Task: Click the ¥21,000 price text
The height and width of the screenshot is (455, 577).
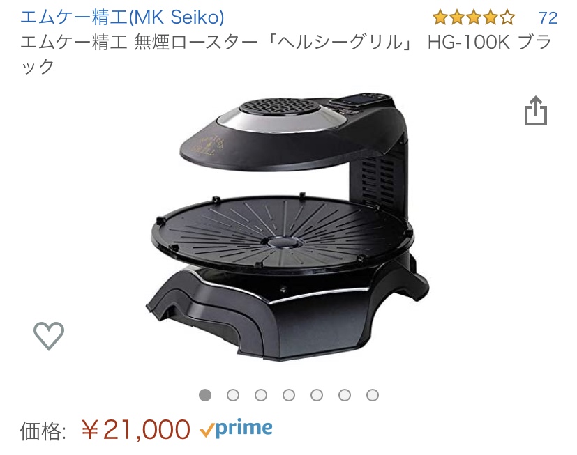Action: point(135,430)
